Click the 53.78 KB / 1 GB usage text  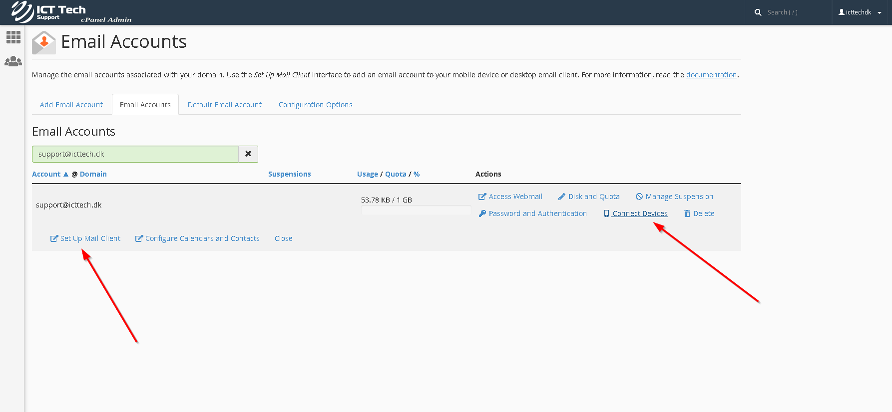pos(387,200)
